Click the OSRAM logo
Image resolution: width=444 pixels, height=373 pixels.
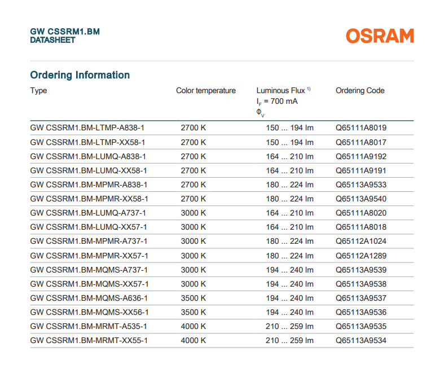point(380,36)
